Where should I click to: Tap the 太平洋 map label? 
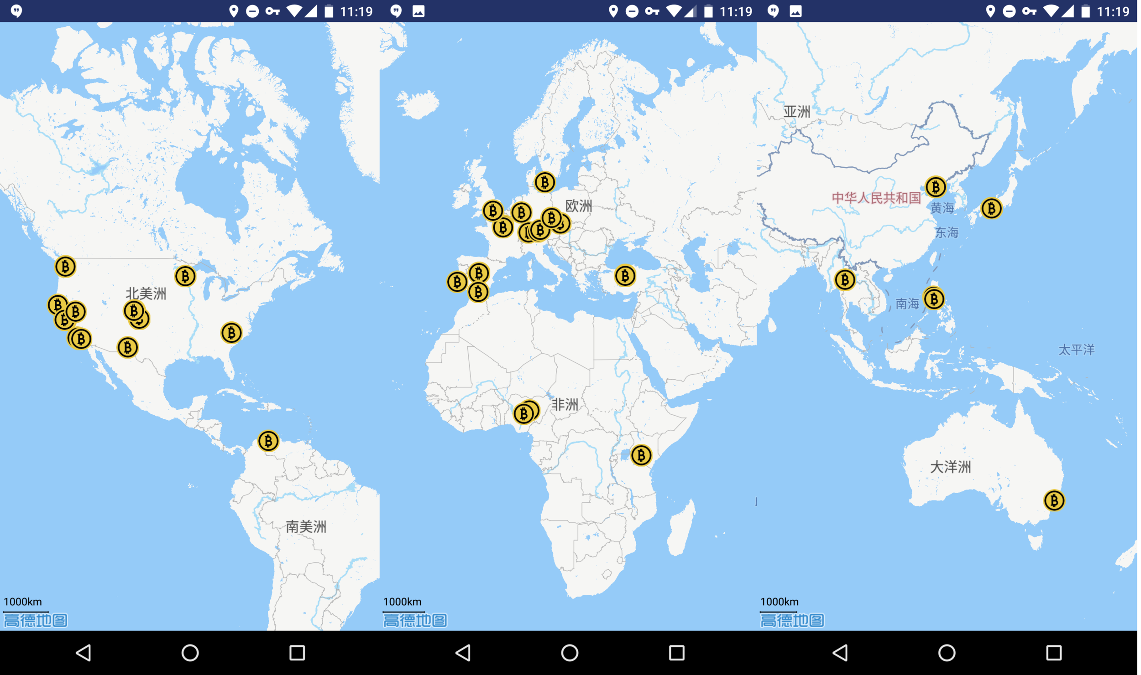(x=1077, y=350)
